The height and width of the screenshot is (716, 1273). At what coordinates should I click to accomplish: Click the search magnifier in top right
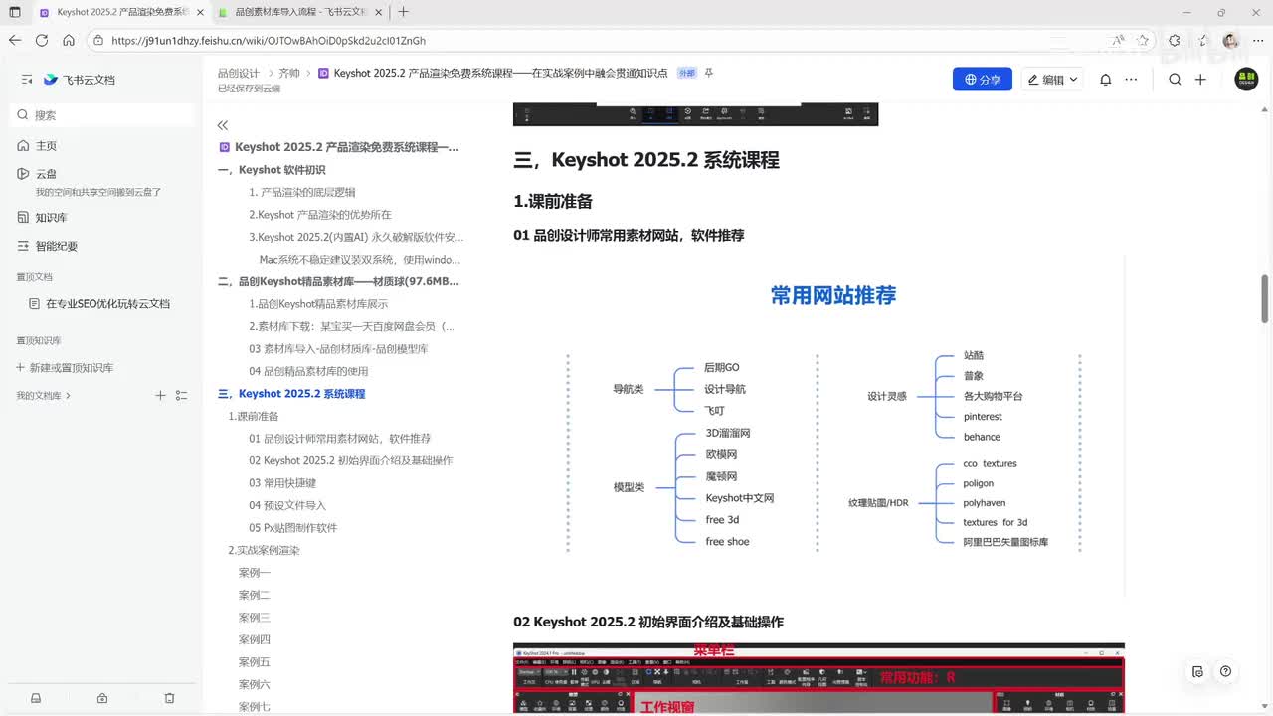tap(1175, 80)
